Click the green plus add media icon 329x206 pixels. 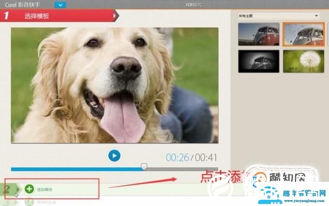[x=29, y=189]
